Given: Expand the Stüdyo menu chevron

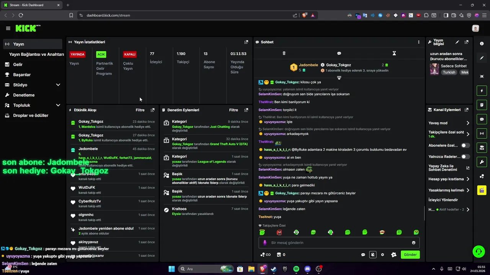Looking at the screenshot, I should [58, 85].
